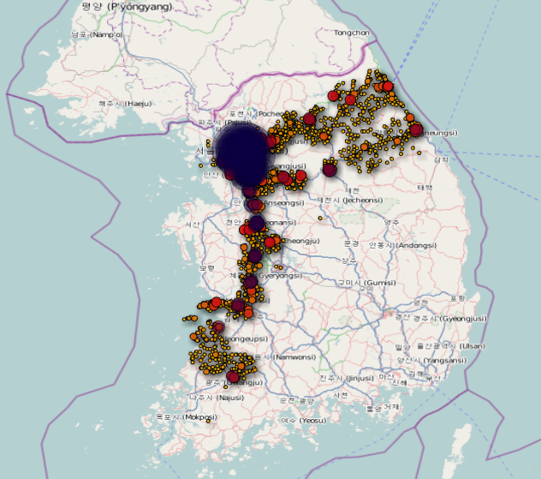541x479 pixels.
Task: Select the 밀양 map label
Action: tap(402, 347)
